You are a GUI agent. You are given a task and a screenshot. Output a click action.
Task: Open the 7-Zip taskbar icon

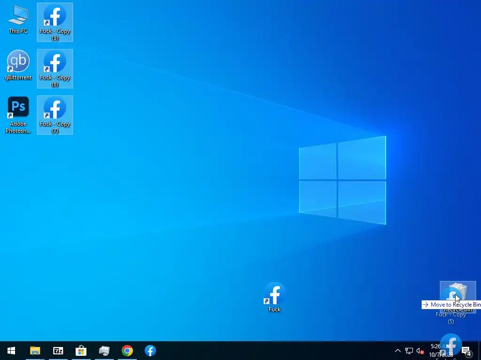click(58, 351)
